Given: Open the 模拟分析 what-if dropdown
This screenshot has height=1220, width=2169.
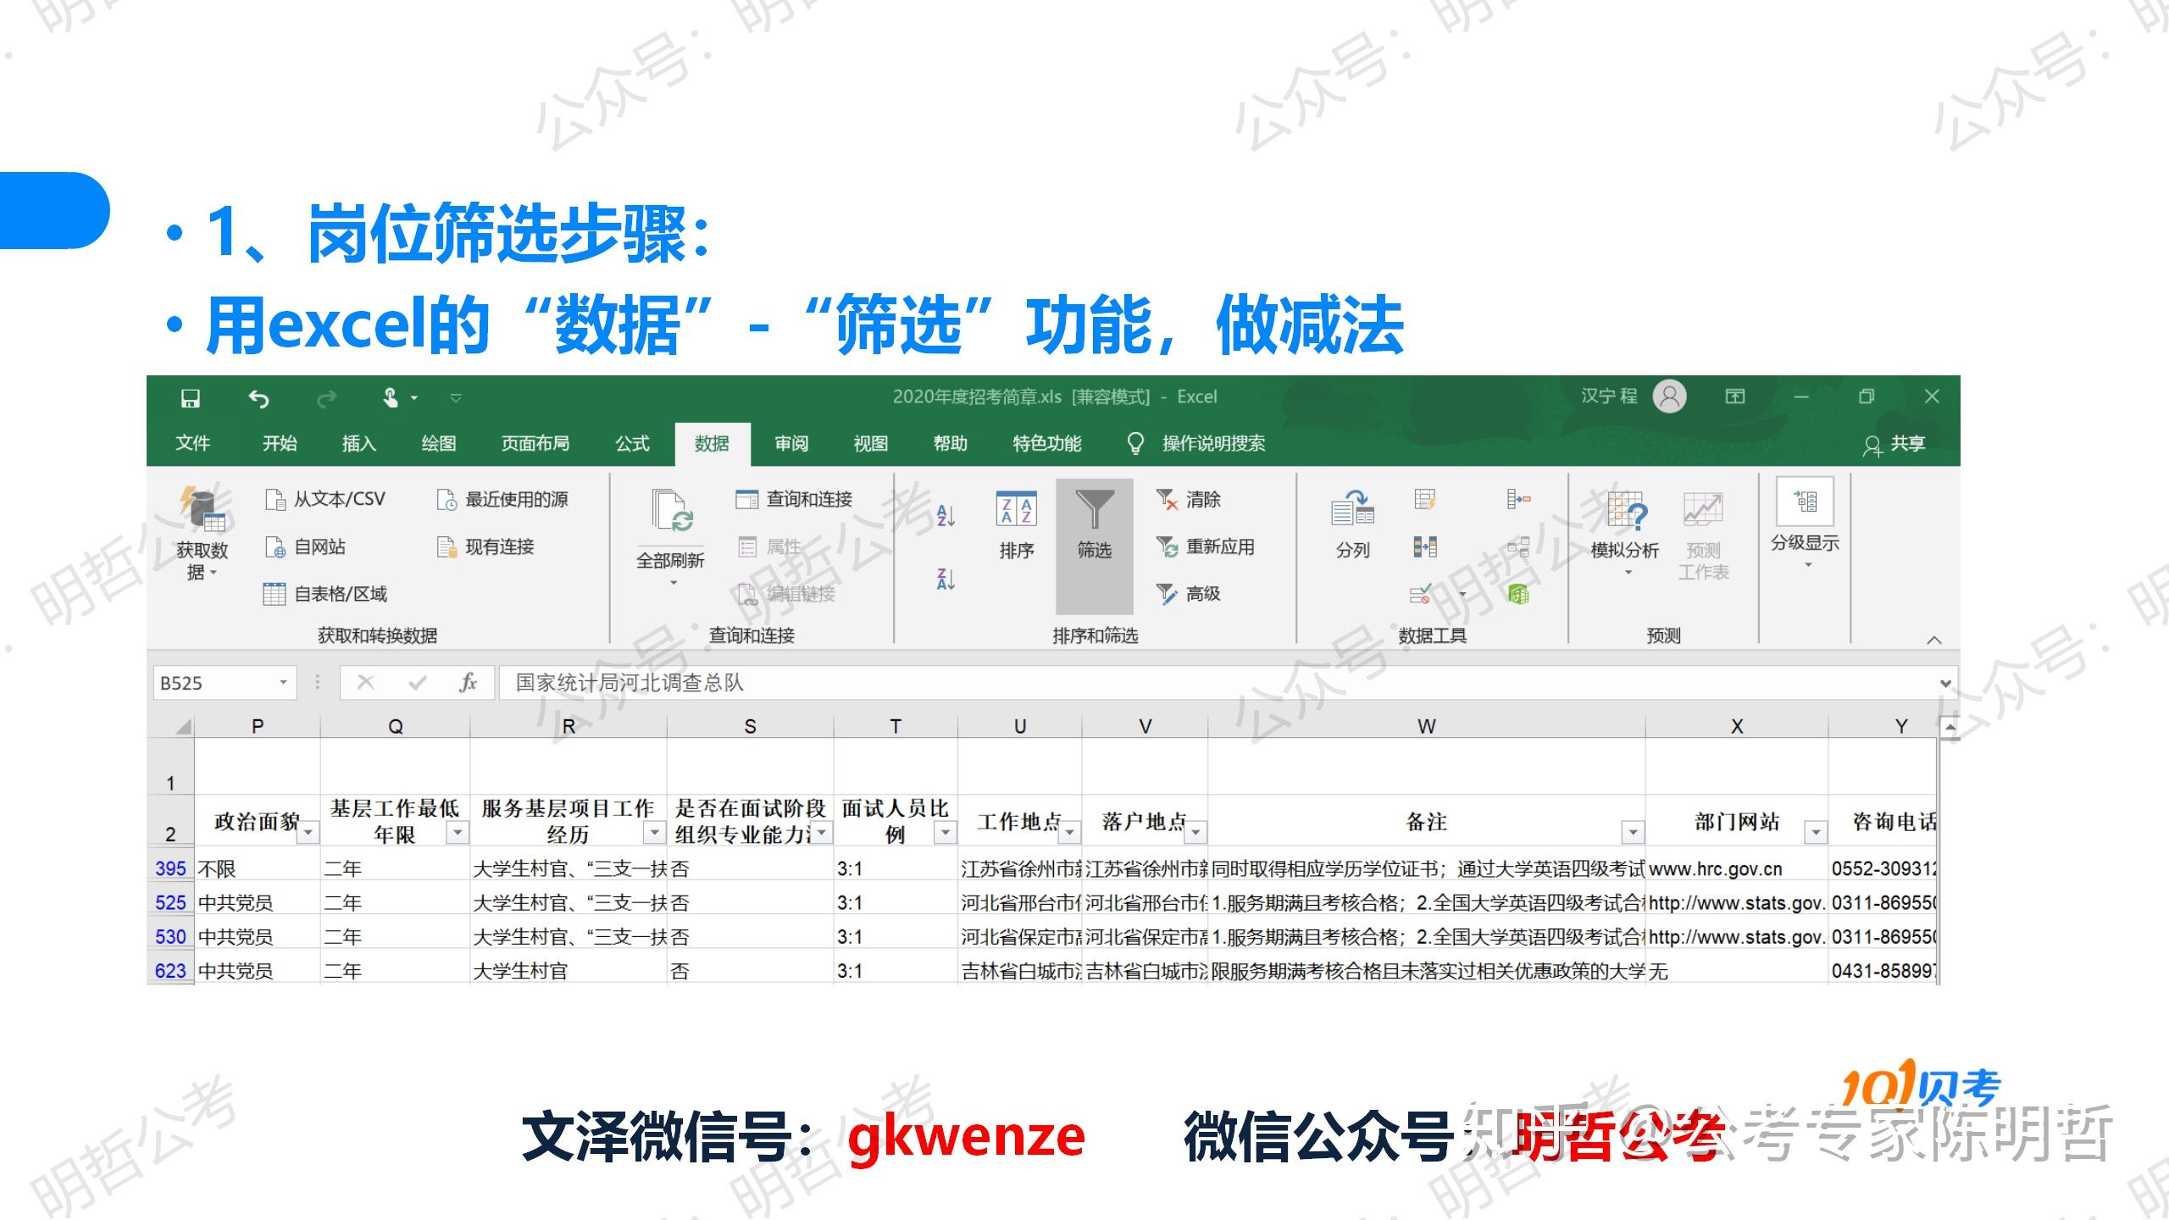Looking at the screenshot, I should pos(1625,534).
